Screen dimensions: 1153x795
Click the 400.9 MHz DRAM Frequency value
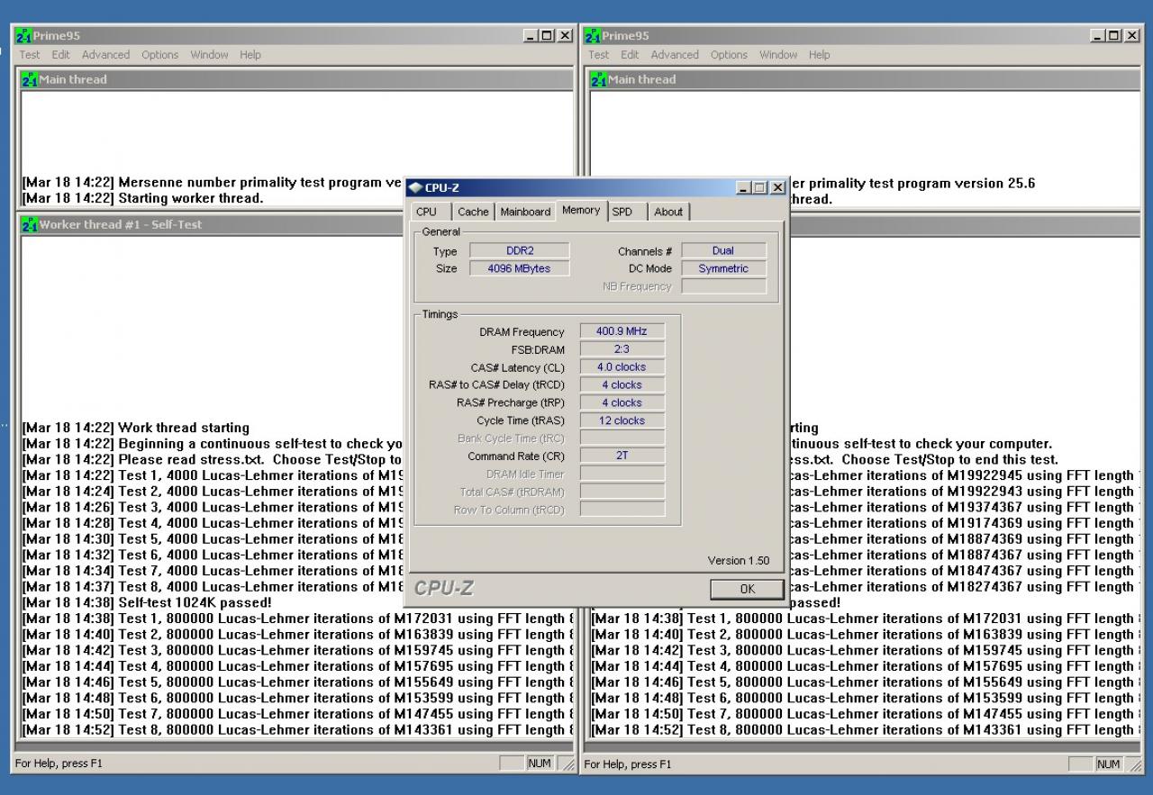pos(622,331)
